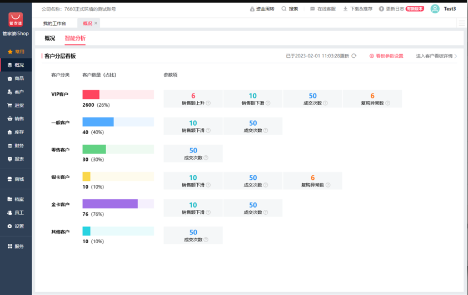Click the 76 (76%) customer count
The height and width of the screenshot is (295, 468).
coord(93,214)
